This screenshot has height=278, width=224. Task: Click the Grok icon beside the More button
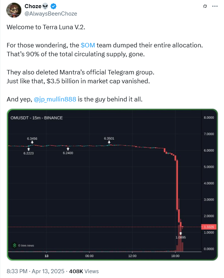205,6
